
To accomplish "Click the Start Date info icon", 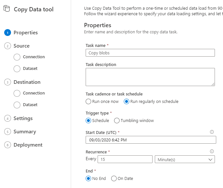I will tap(212, 132).
